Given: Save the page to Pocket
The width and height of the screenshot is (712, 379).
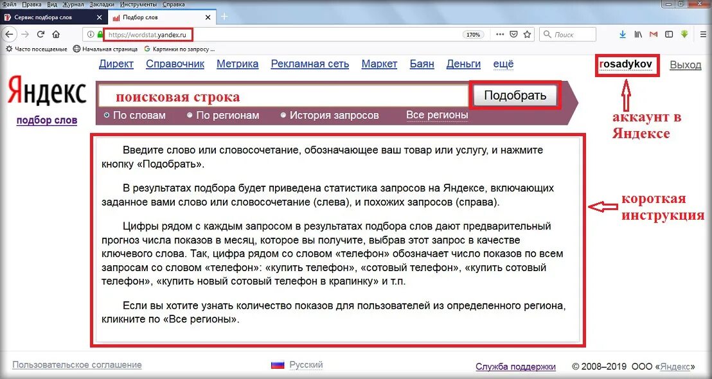Looking at the screenshot, I should click(513, 34).
